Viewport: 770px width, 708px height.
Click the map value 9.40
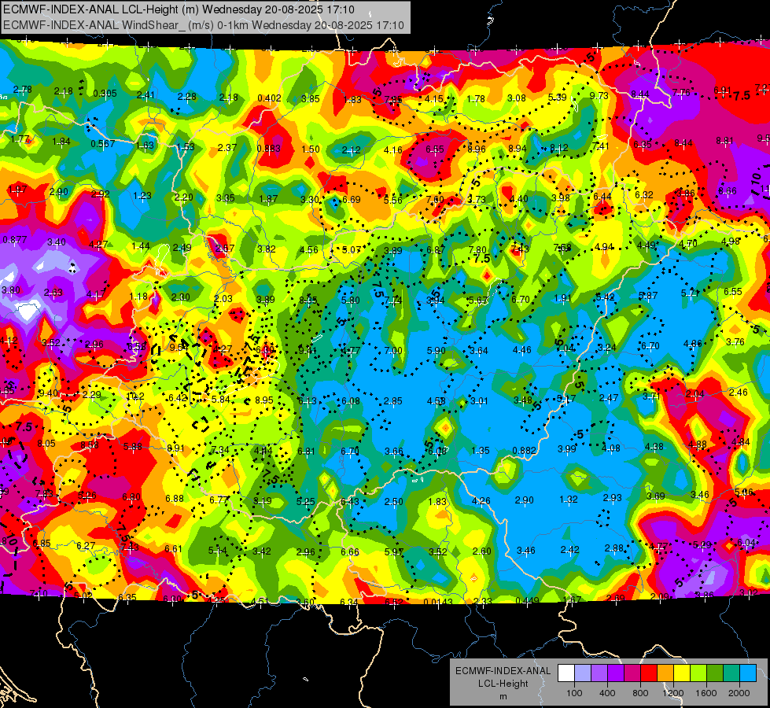pyautogui.click(x=48, y=393)
